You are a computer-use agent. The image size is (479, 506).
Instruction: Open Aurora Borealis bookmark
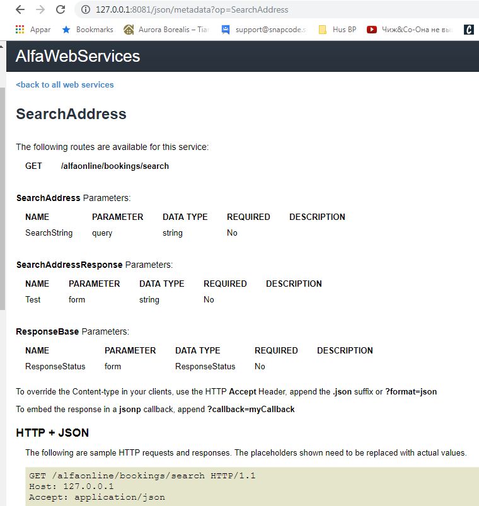pyautogui.click(x=166, y=30)
